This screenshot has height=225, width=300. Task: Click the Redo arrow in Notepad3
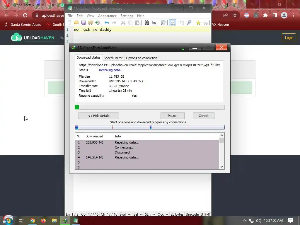click(x=114, y=23)
